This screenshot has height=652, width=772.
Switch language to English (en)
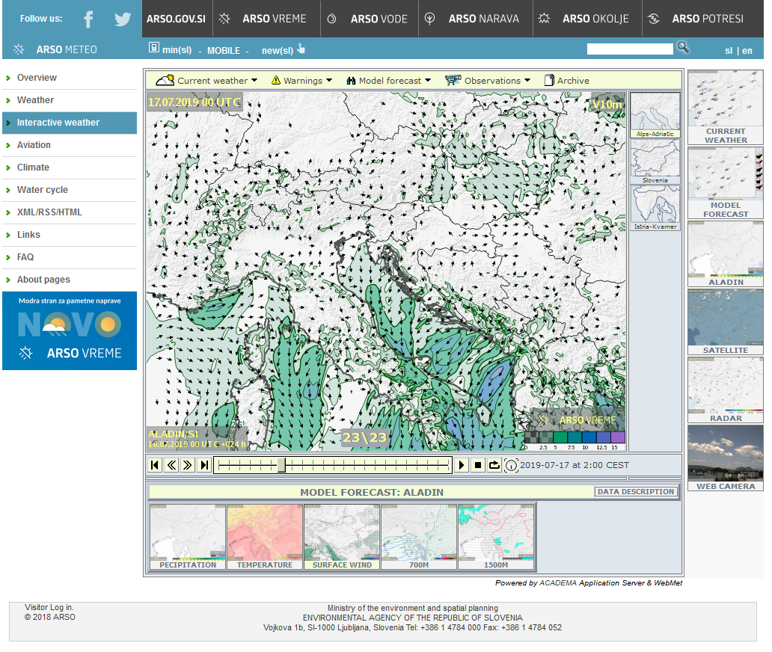(x=747, y=51)
